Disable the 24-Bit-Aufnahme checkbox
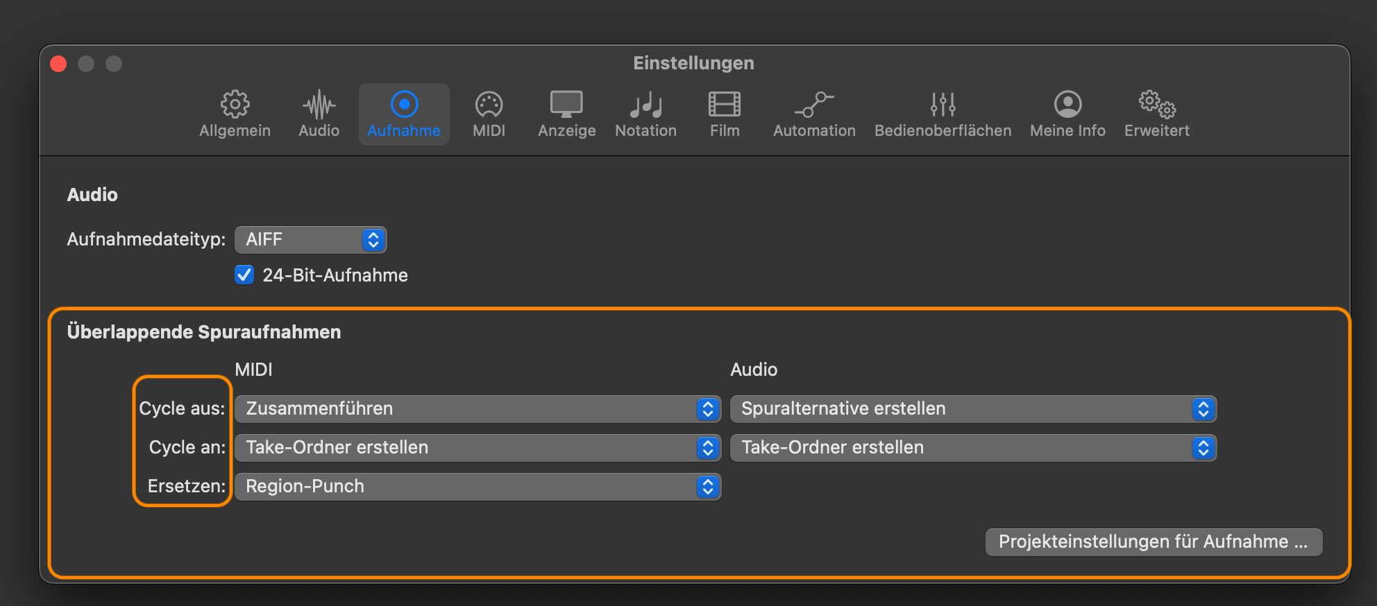This screenshot has width=1377, height=606. (x=244, y=275)
